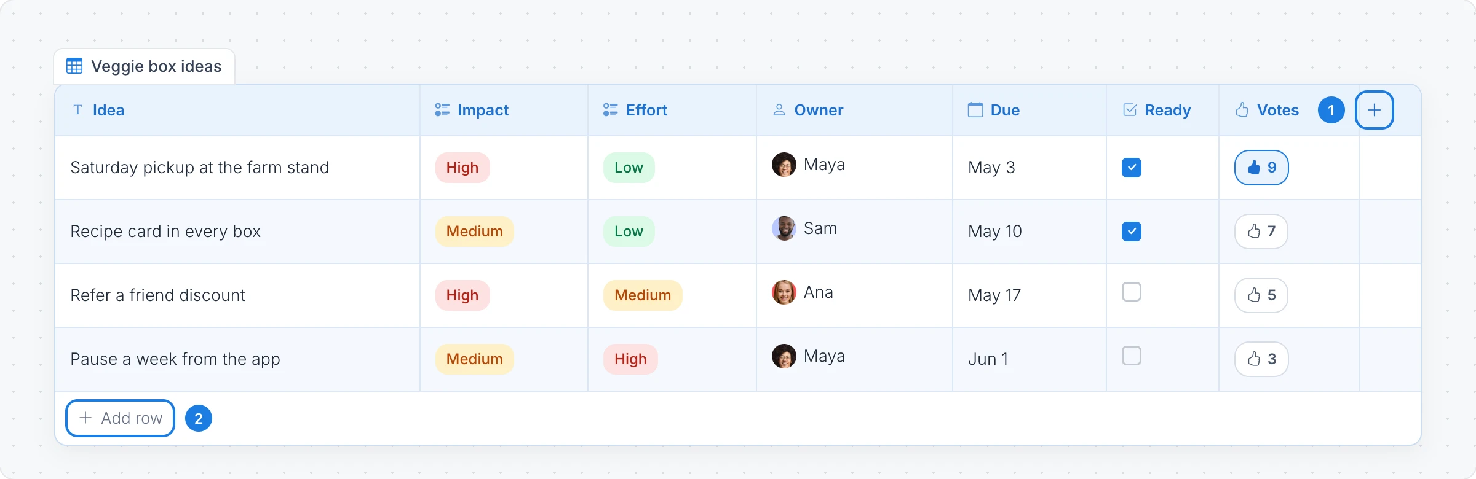Click the calendar icon in Due header

pyautogui.click(x=975, y=110)
